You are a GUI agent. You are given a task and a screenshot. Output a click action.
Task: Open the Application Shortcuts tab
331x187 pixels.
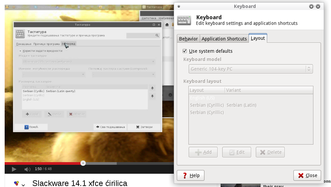tap(224, 39)
